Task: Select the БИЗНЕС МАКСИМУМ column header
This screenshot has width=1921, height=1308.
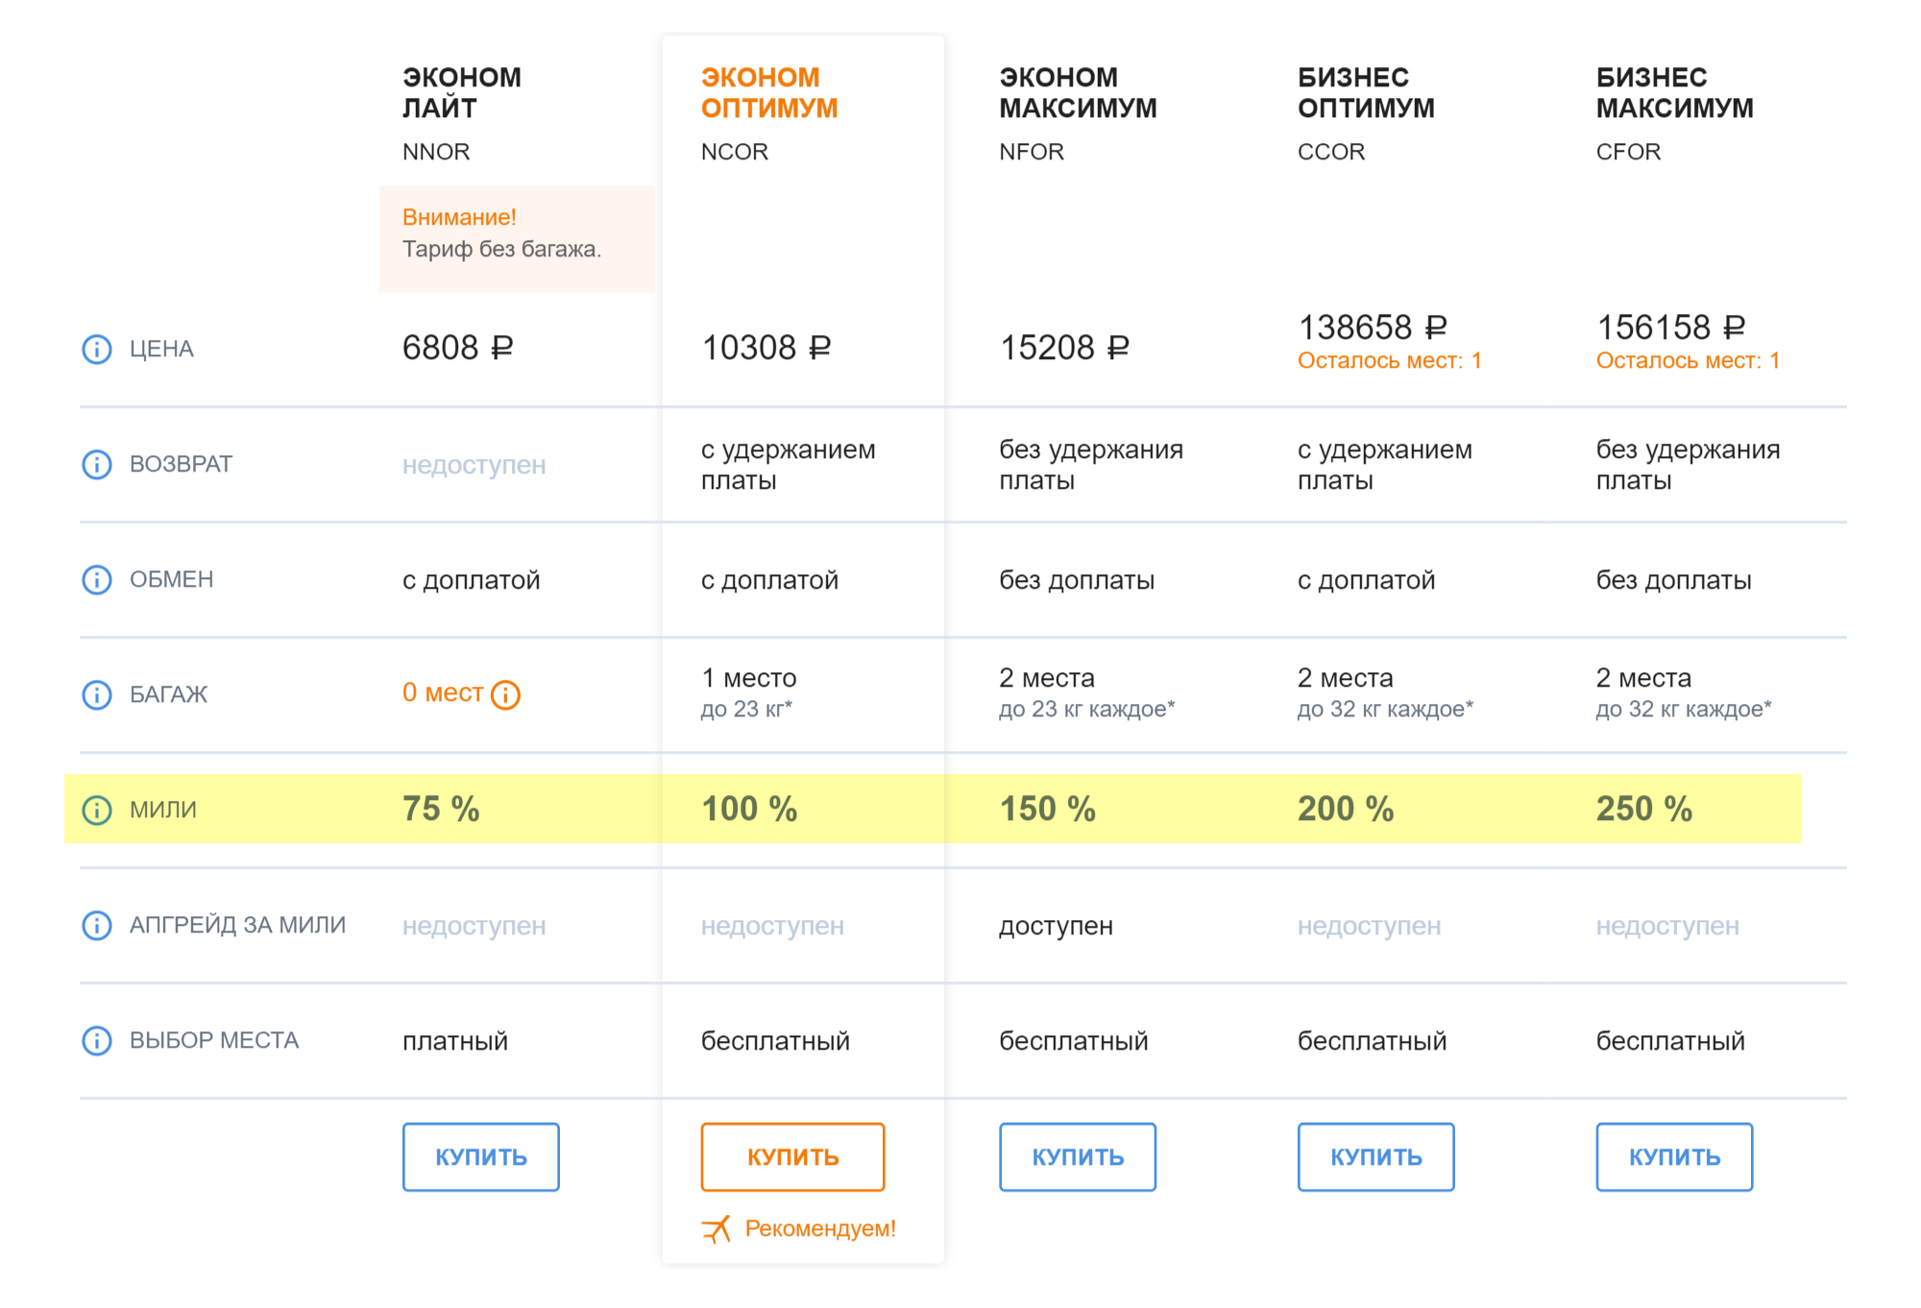Action: 1675,92
